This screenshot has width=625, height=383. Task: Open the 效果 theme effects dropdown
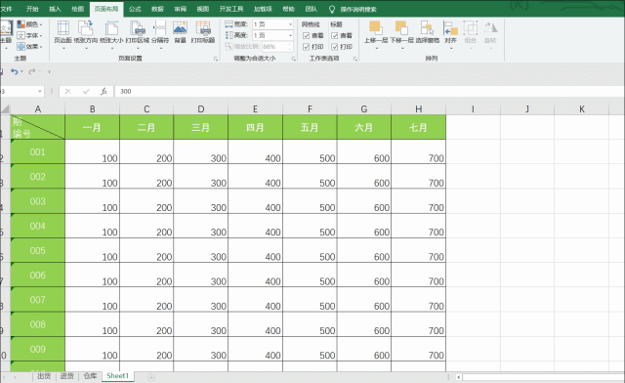coord(29,47)
